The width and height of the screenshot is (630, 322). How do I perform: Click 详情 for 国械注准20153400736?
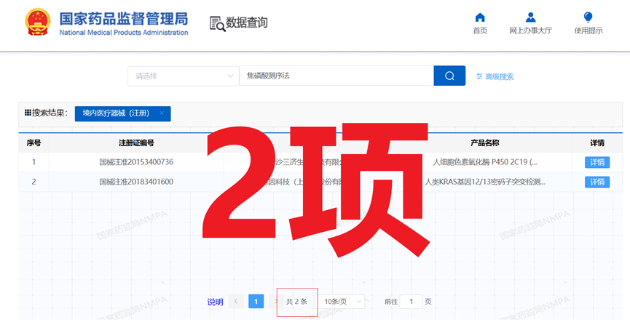596,162
